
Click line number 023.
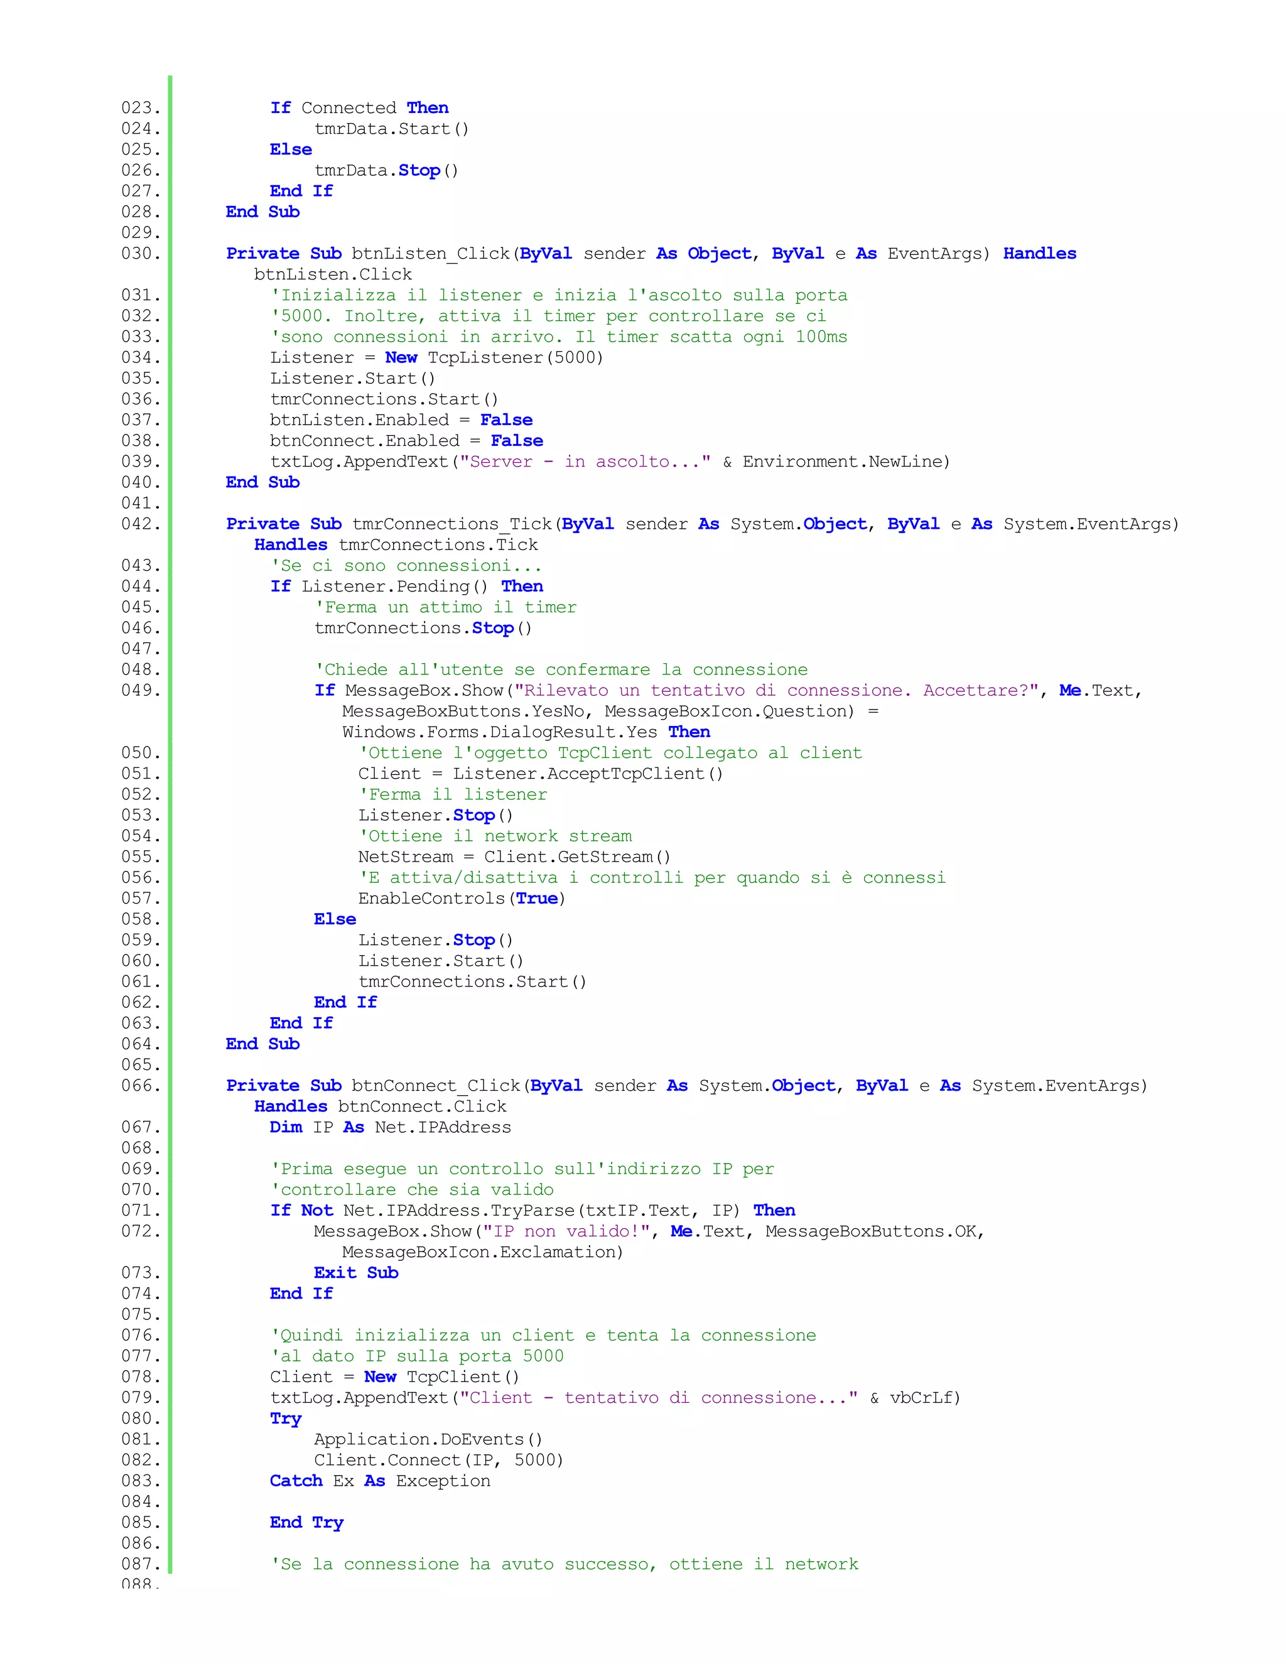pyautogui.click(x=141, y=107)
